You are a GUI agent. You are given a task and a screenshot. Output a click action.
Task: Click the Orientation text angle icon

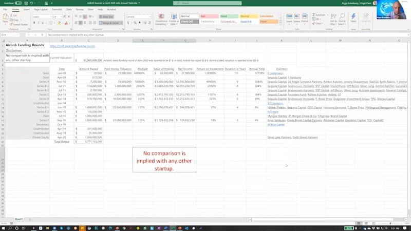91,16
